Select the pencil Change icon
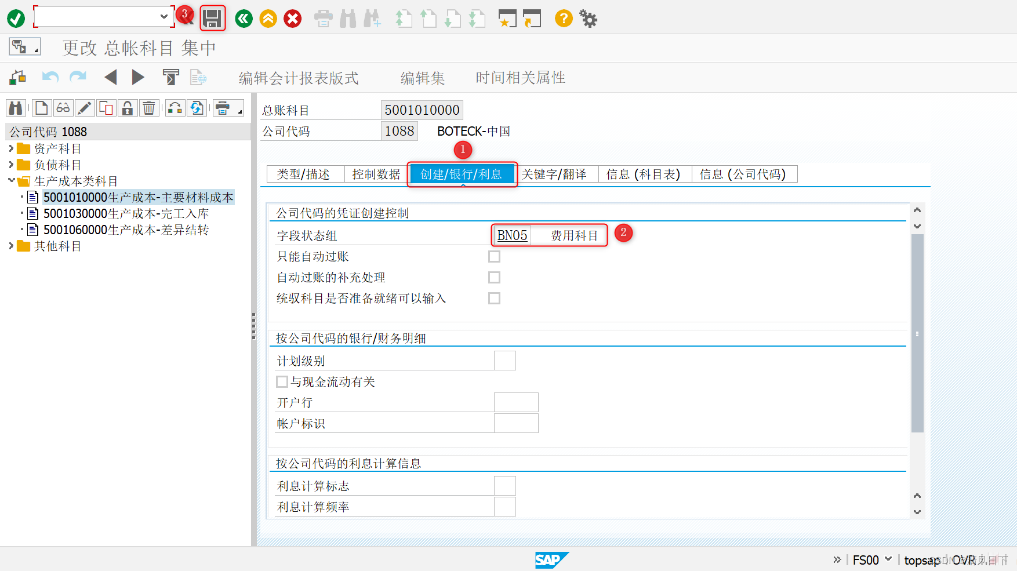Viewport: 1017px width, 571px height. pos(84,107)
